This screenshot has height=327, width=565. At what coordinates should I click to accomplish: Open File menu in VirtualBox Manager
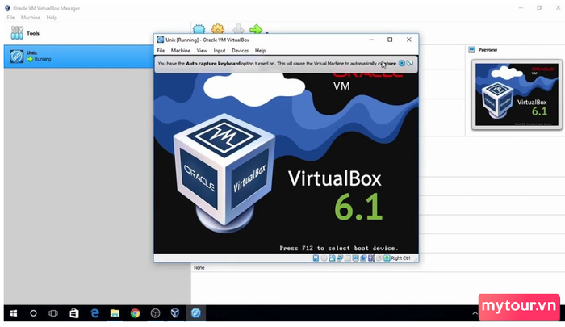point(10,17)
